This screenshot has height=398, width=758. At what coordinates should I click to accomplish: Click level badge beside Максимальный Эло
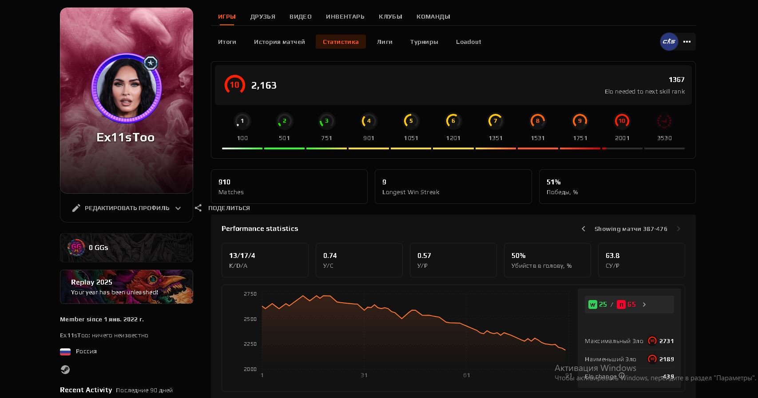point(652,341)
